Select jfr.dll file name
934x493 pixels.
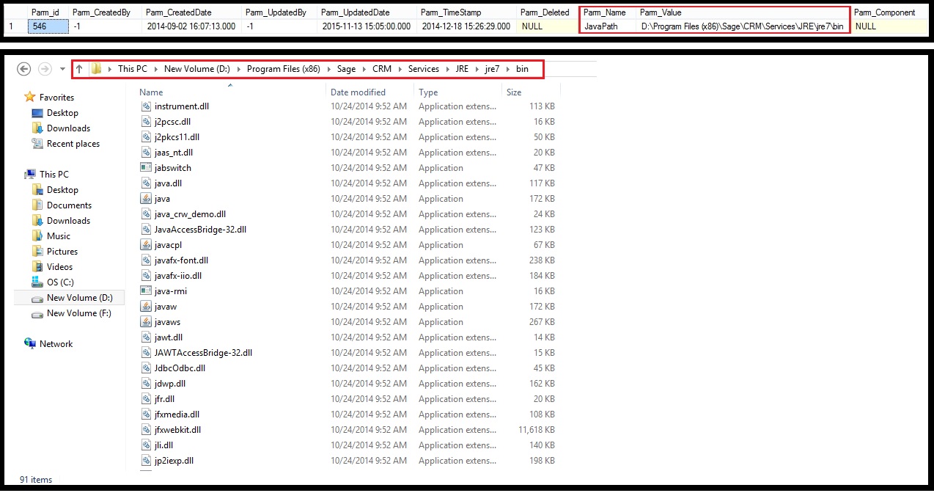[x=164, y=399]
